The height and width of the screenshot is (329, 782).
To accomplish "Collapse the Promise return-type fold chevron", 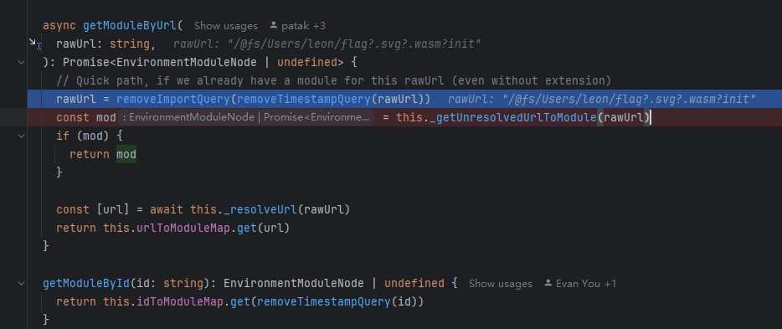I will [21, 62].
